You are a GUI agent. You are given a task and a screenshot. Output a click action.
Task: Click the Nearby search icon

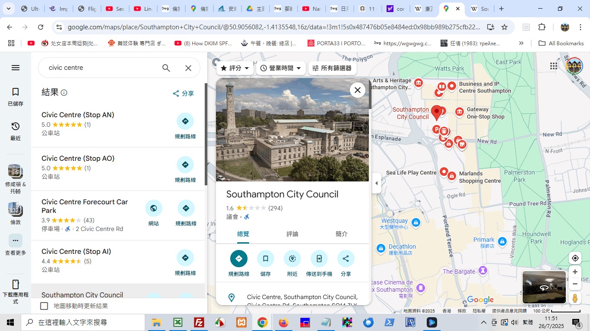coord(292,259)
